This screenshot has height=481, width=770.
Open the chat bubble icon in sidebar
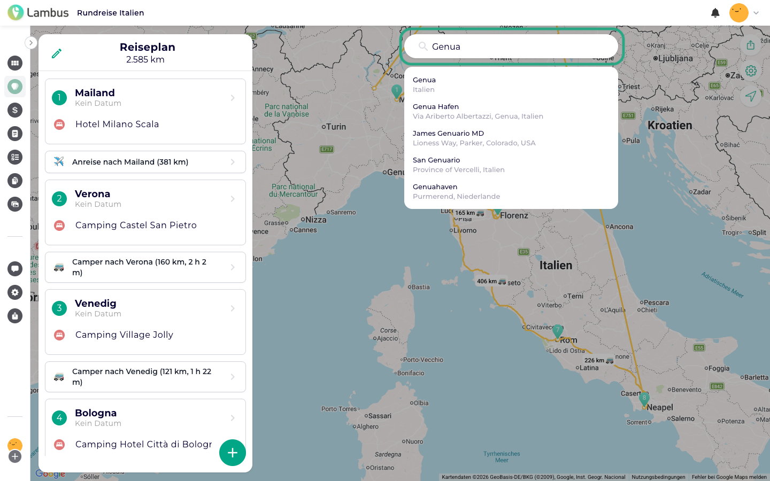[x=15, y=269]
